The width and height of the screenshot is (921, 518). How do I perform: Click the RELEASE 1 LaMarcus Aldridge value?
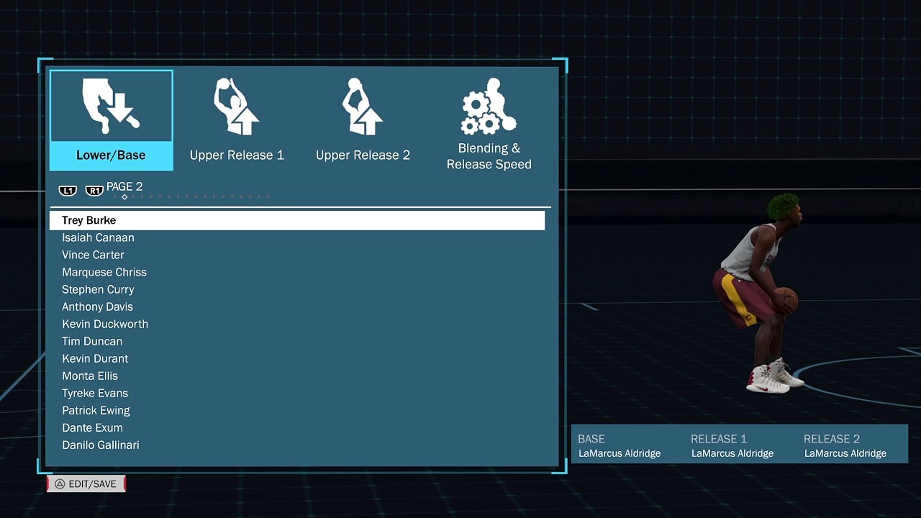tap(732, 453)
